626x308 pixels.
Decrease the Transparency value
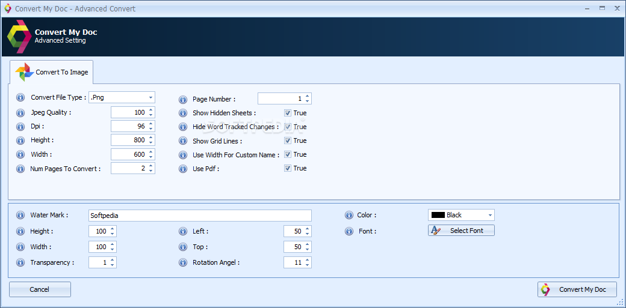tap(112, 265)
